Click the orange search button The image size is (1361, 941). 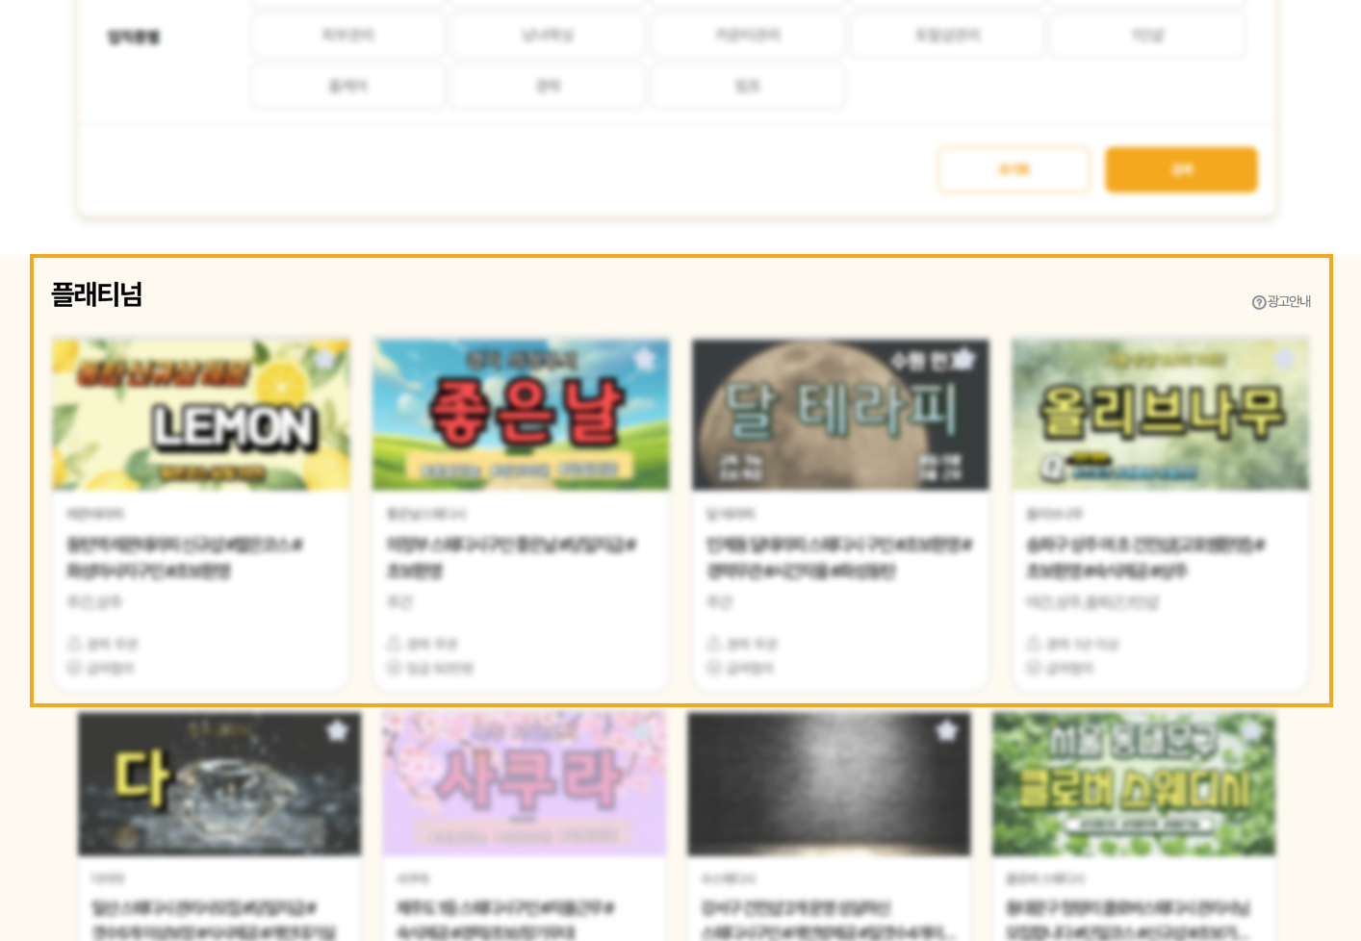1181,169
